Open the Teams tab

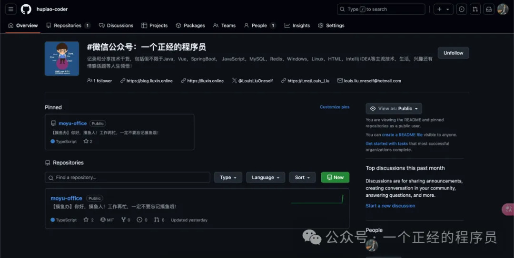click(224, 26)
